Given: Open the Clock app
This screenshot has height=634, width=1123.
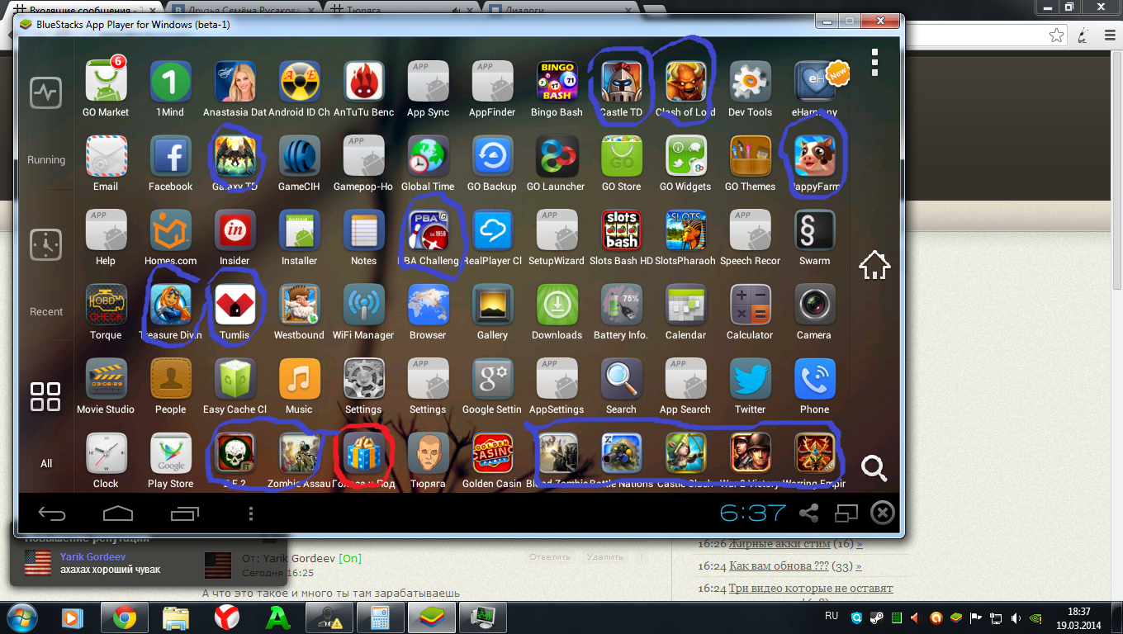Looking at the screenshot, I should pyautogui.click(x=106, y=453).
